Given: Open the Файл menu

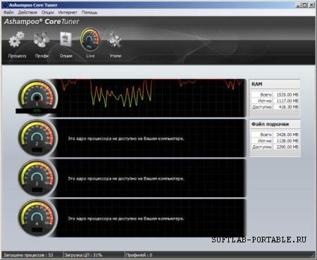Looking at the screenshot, I should (8, 13).
